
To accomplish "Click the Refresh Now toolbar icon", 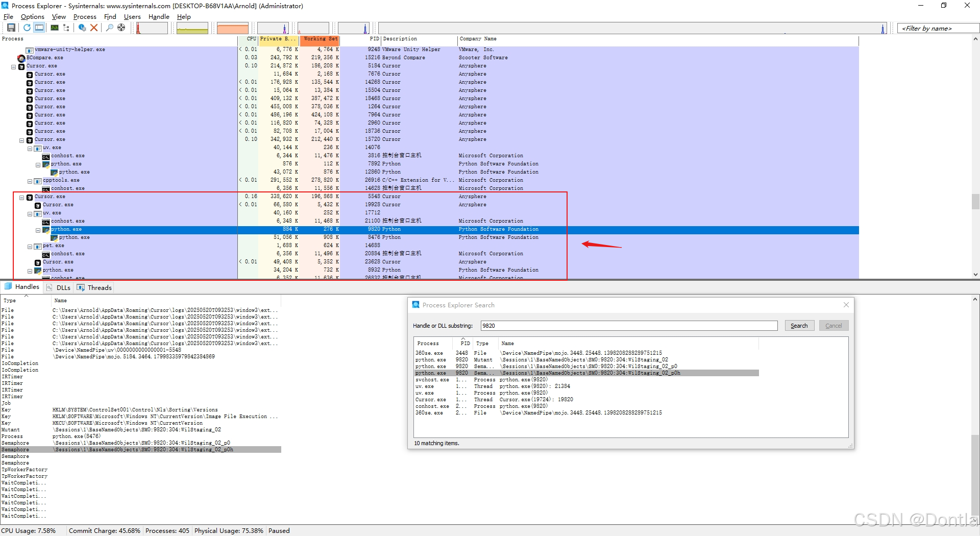I will (27, 28).
